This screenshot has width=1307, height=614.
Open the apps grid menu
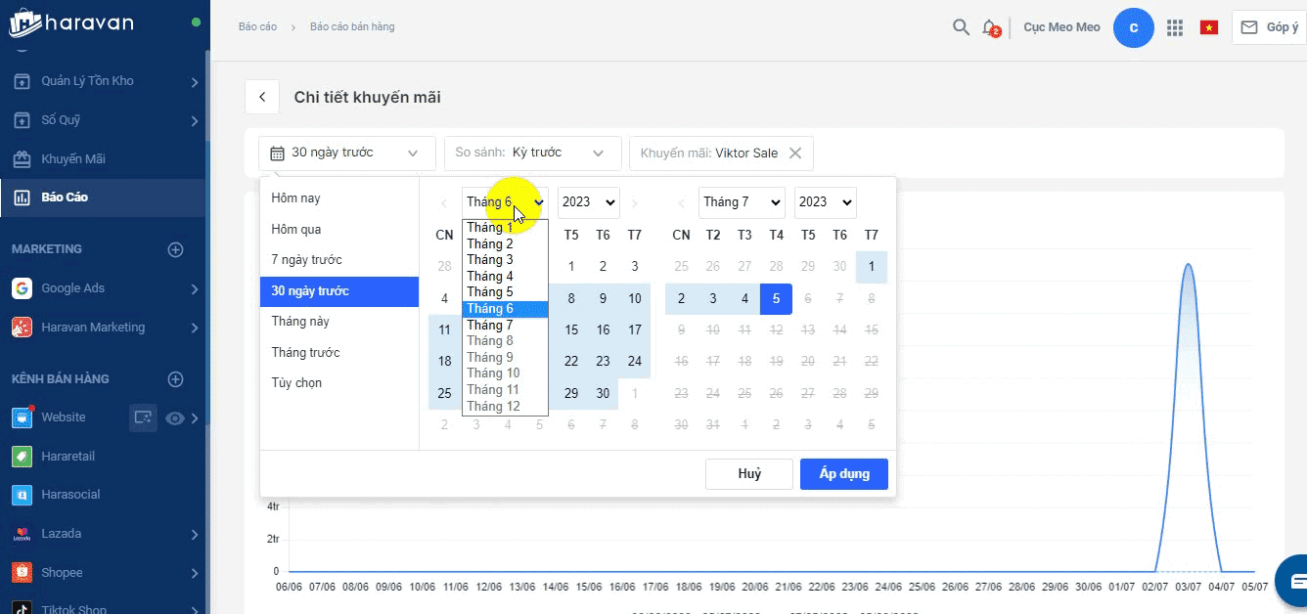[x=1175, y=27]
